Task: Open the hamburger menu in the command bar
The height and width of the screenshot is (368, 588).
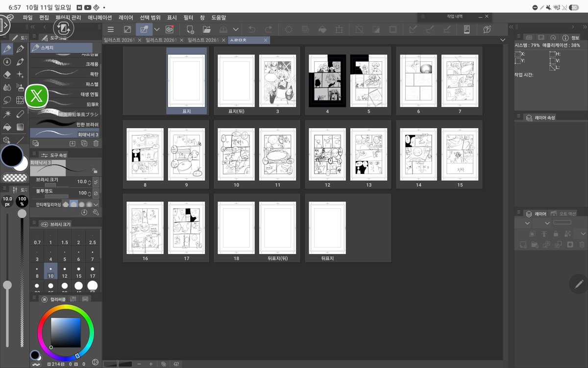Action: tap(111, 29)
